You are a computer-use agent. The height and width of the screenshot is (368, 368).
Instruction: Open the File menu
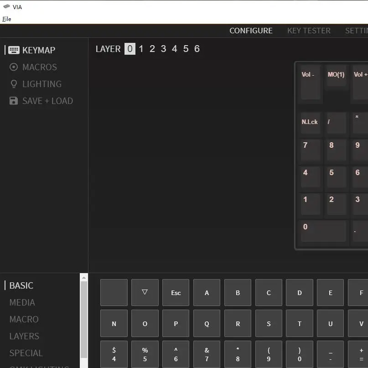coord(7,19)
